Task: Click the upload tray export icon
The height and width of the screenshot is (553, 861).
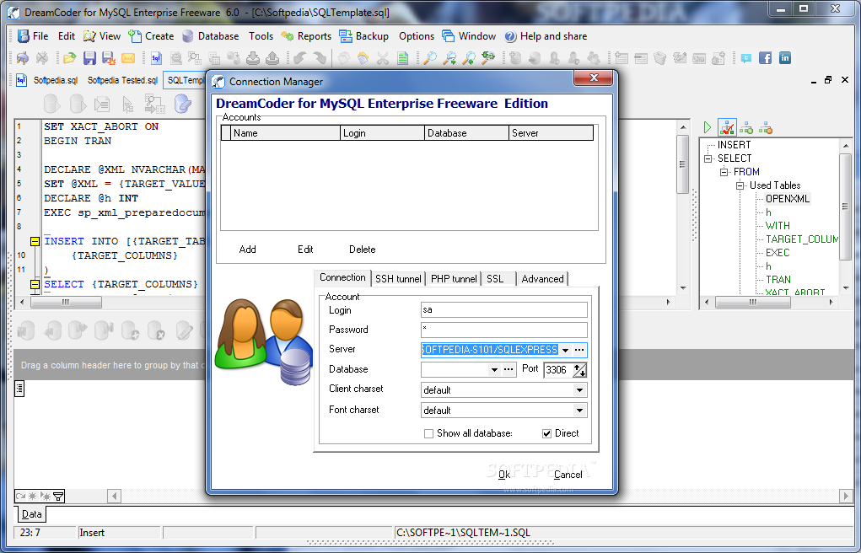Action: [272, 57]
